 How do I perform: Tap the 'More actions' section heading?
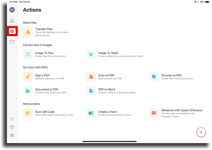(x=31, y=104)
